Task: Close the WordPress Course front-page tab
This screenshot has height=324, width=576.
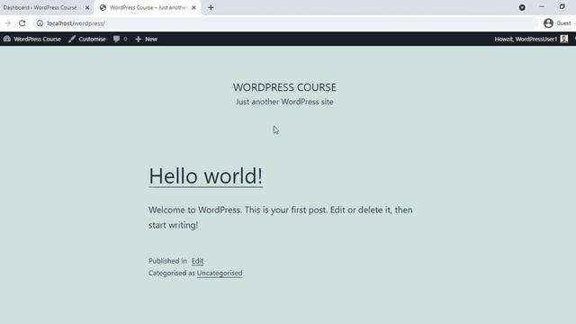Action: [194, 8]
